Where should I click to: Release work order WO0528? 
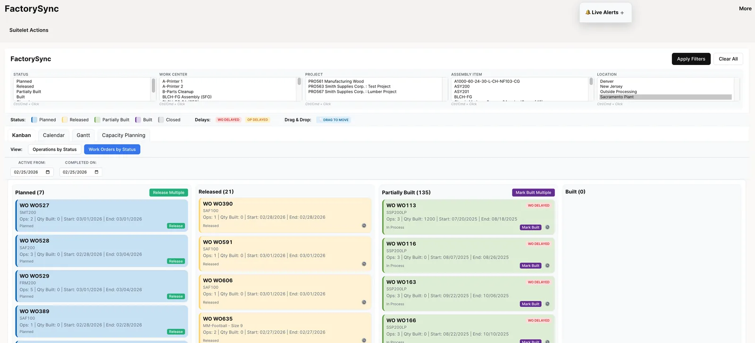point(176,261)
